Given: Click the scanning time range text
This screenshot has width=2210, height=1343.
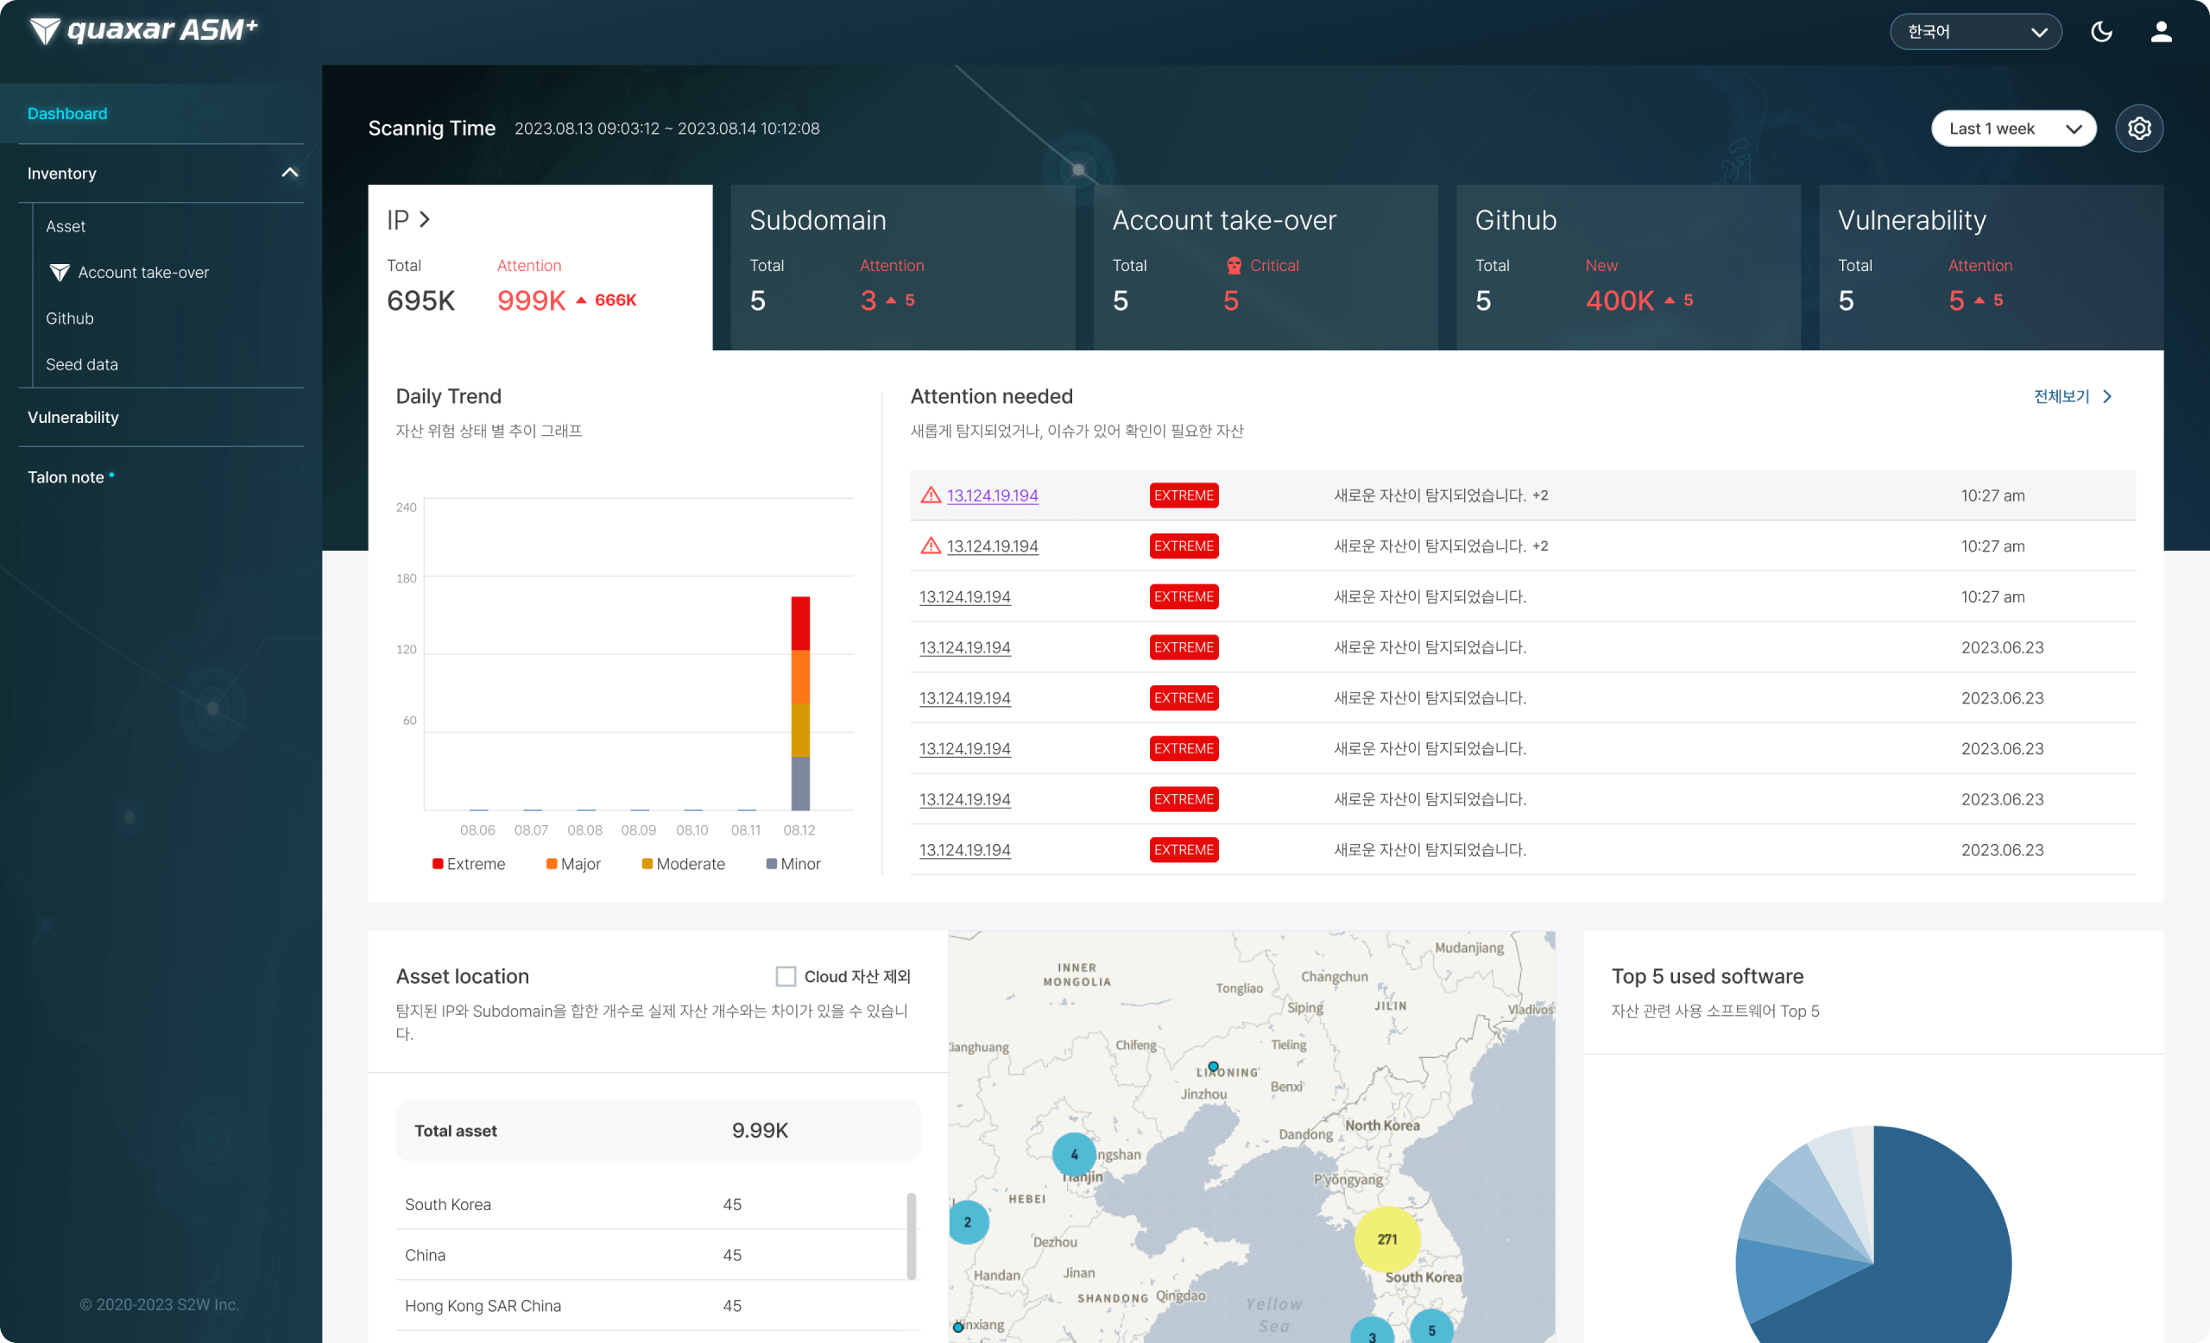Looking at the screenshot, I should pyautogui.click(x=667, y=129).
